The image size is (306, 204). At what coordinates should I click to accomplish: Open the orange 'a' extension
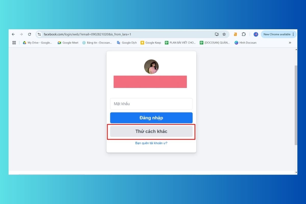[x=235, y=34]
